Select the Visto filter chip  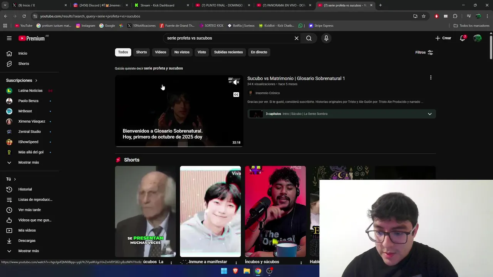coord(202,52)
